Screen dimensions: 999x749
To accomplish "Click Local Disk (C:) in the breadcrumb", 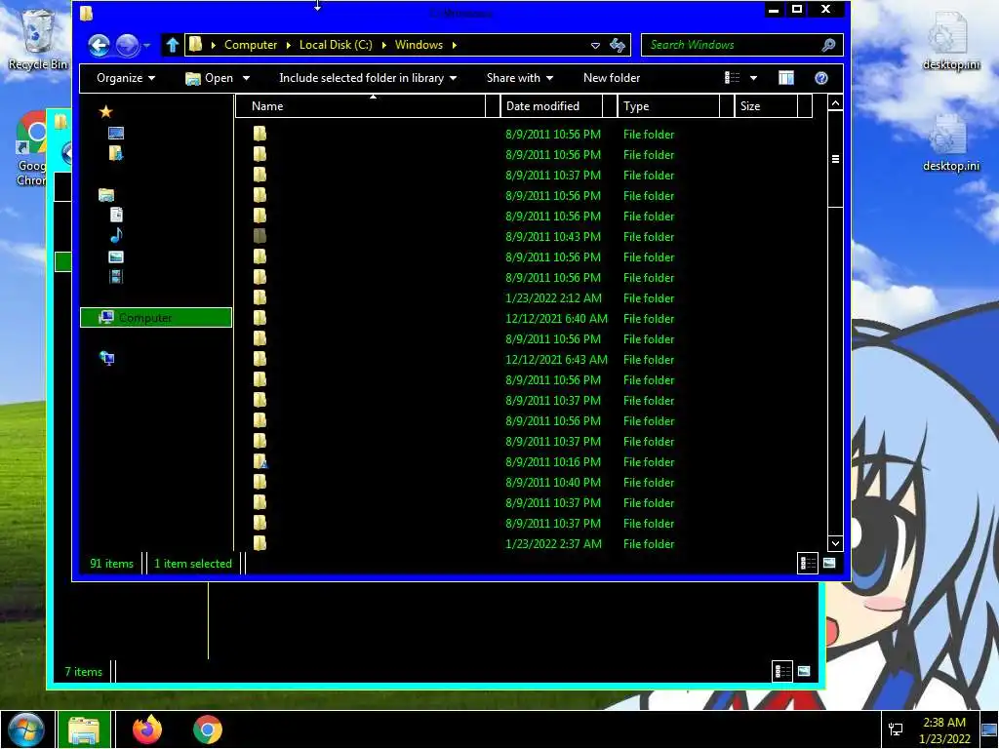I will coord(336,45).
